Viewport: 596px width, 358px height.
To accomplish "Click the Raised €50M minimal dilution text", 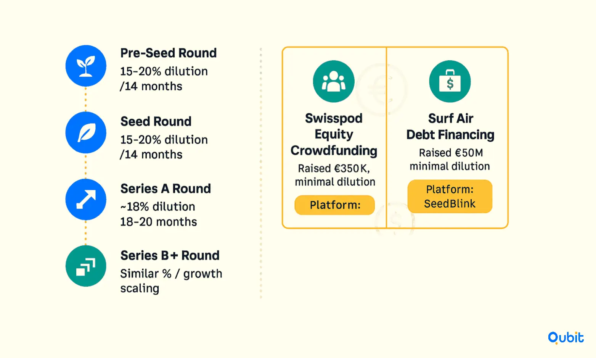I will (450, 160).
